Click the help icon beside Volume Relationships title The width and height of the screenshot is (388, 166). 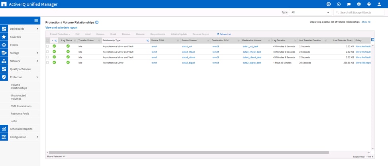tap(97, 23)
